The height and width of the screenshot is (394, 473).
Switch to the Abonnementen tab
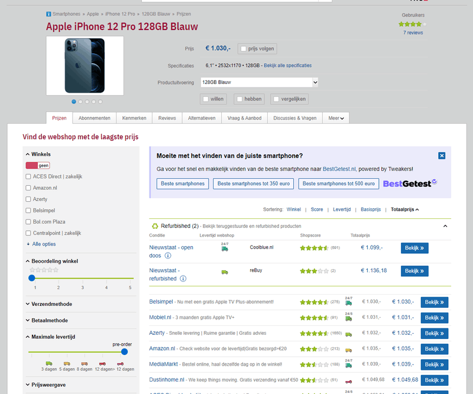pos(95,118)
